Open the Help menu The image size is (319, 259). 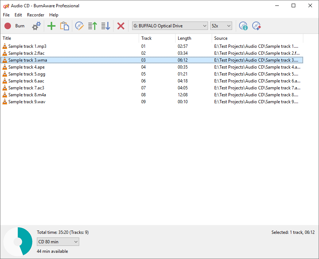pyautogui.click(x=54, y=15)
